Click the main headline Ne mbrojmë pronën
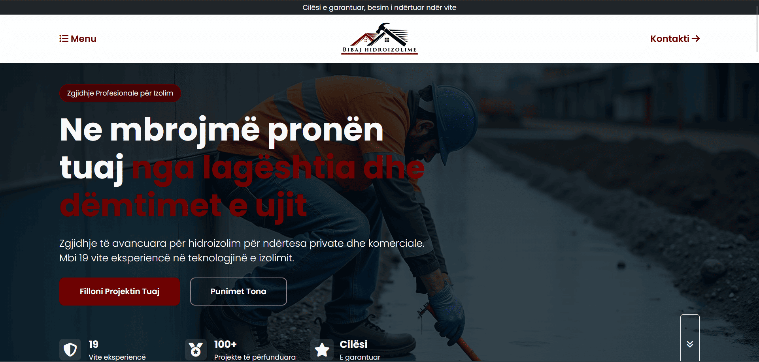Viewport: 759px width, 362px height. coord(221,130)
